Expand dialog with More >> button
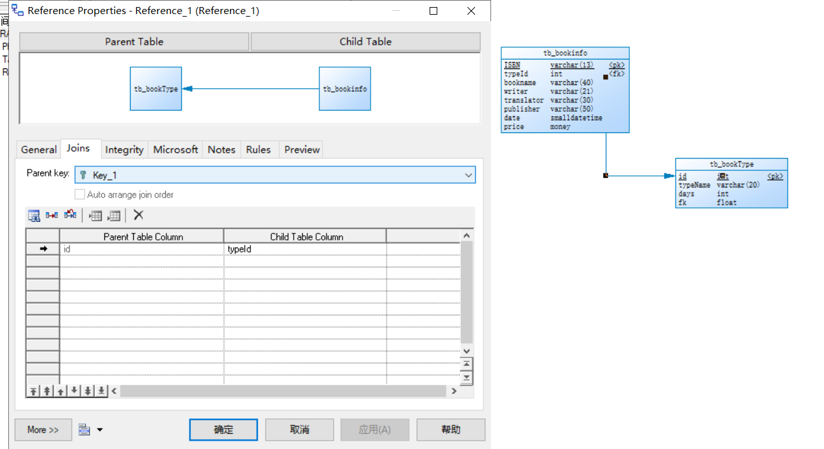This screenshot has width=824, height=449. click(43, 430)
